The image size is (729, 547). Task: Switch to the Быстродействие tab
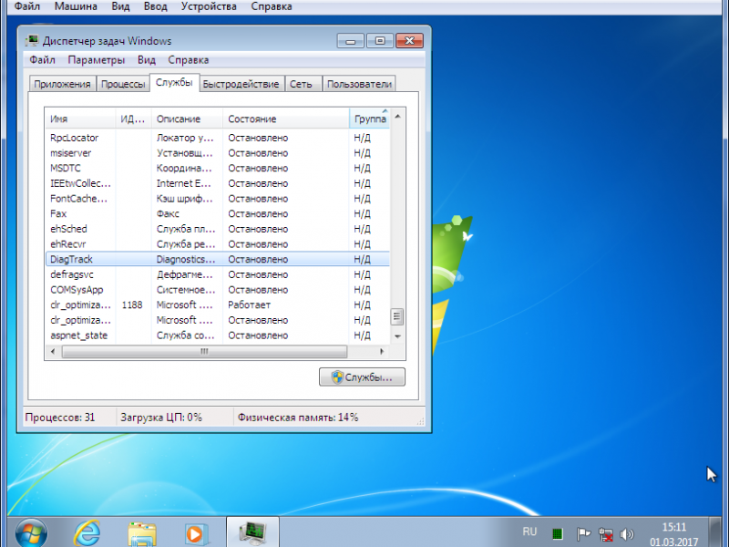point(241,84)
